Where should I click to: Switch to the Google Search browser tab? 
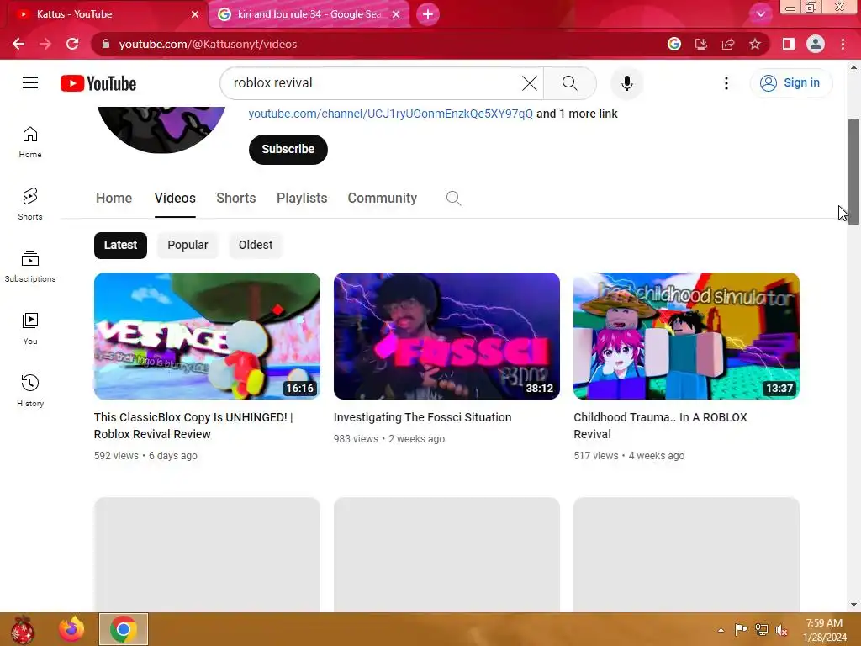(x=308, y=14)
